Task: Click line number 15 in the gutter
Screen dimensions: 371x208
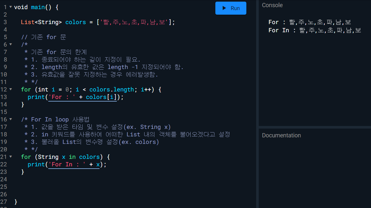Action: [4, 112]
